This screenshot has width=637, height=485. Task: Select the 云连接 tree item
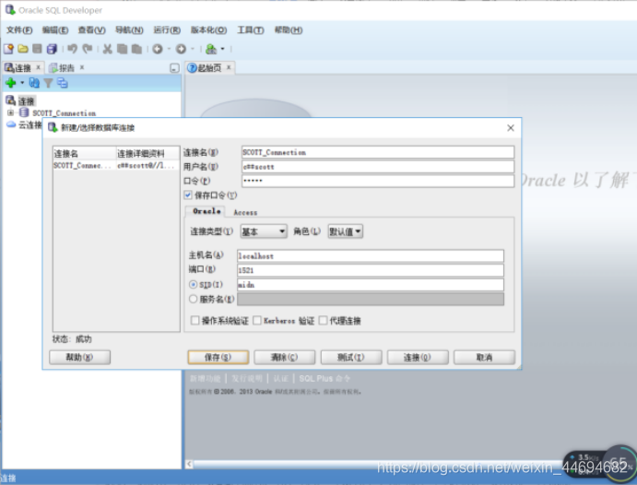pyautogui.click(x=29, y=124)
